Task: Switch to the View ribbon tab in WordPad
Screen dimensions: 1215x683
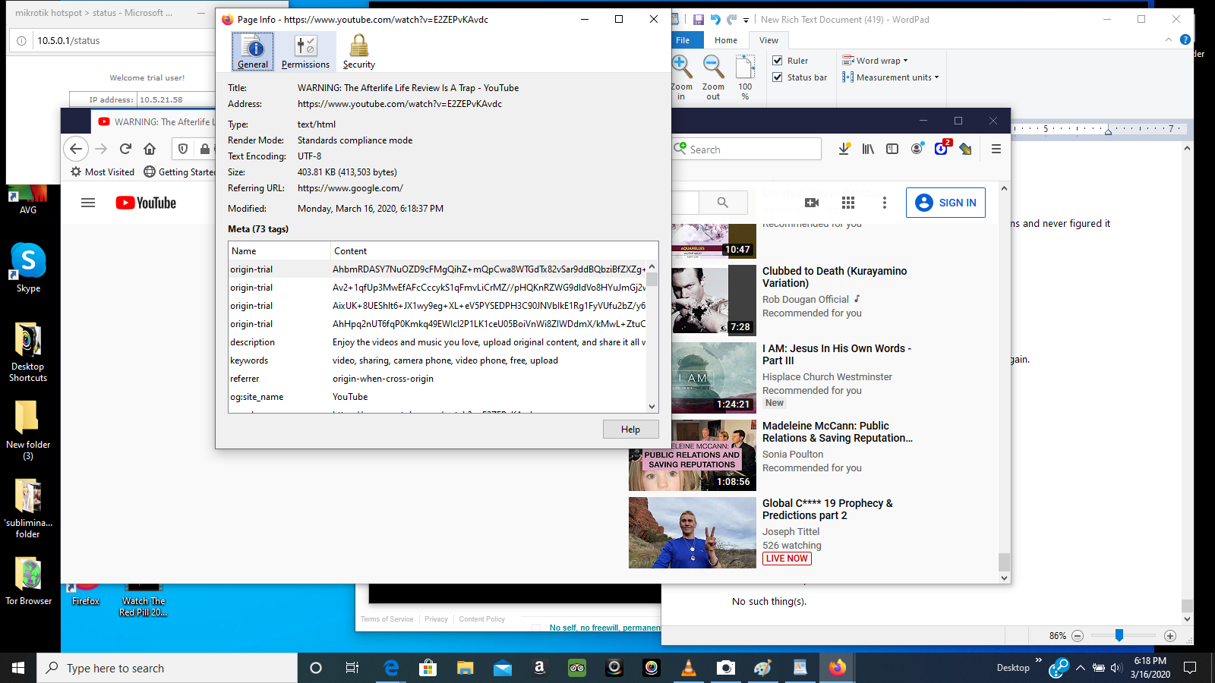Action: tap(768, 40)
